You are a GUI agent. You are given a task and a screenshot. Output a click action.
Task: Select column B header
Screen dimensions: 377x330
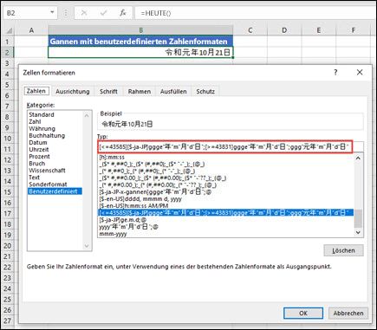click(140, 30)
